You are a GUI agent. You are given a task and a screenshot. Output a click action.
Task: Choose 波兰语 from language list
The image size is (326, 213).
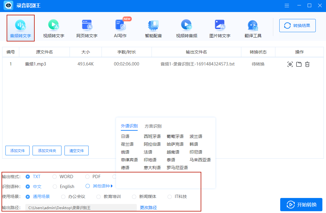[x=196, y=136]
